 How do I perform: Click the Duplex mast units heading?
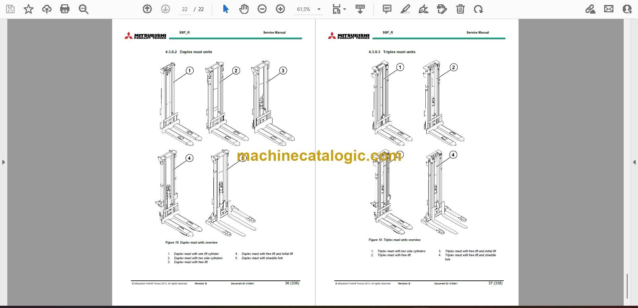(188, 52)
